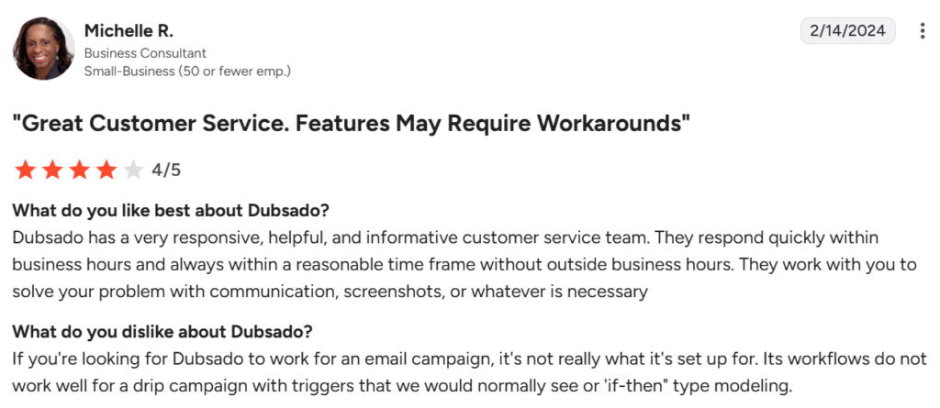Click the second red rating star

52,170
